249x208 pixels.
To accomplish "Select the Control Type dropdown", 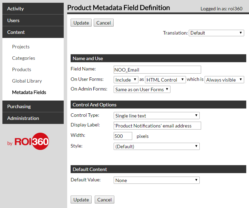I will click(156, 116).
